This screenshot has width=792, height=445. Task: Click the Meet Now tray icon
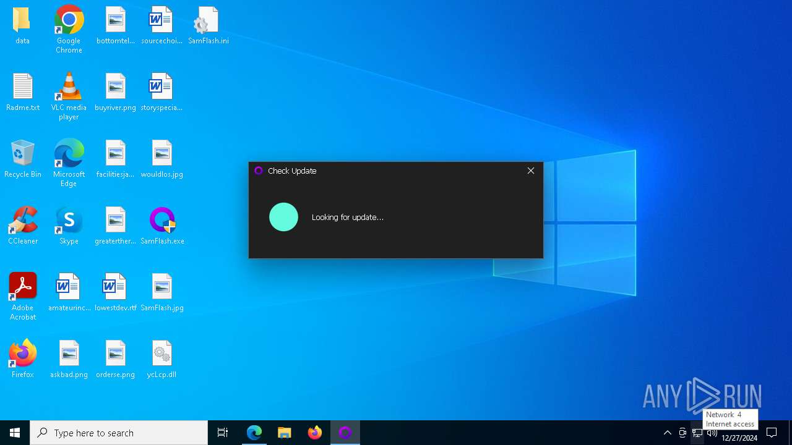click(x=682, y=433)
